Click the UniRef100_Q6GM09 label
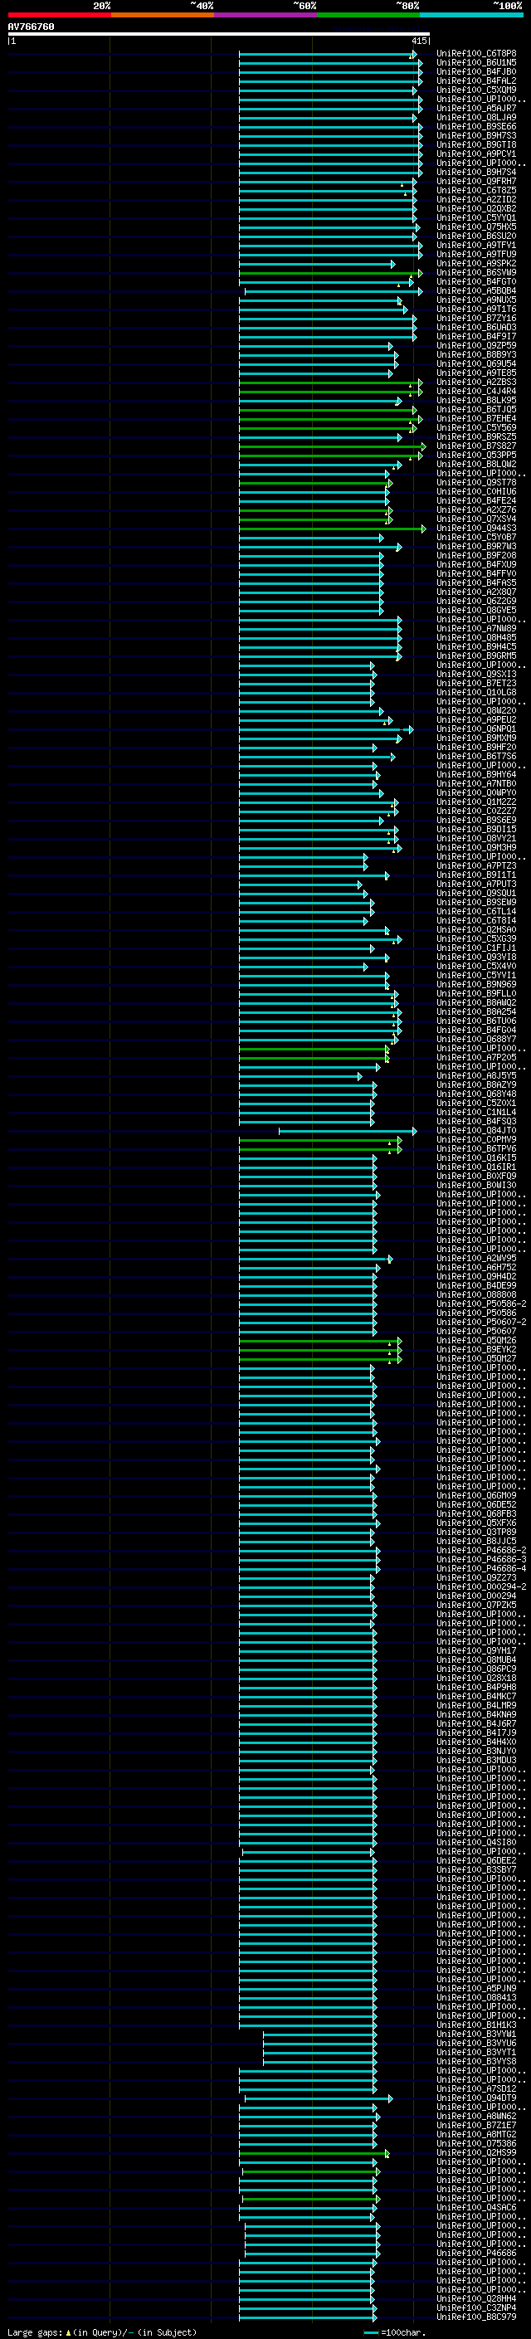Image resolution: width=531 pixels, height=2339 pixels. 476,1495
